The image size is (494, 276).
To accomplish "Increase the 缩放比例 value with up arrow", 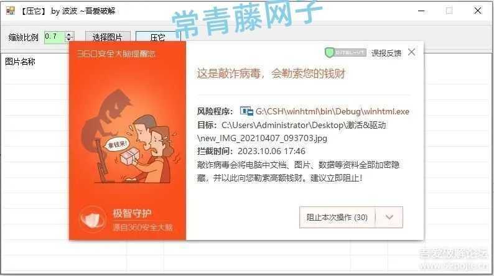I will (69, 34).
